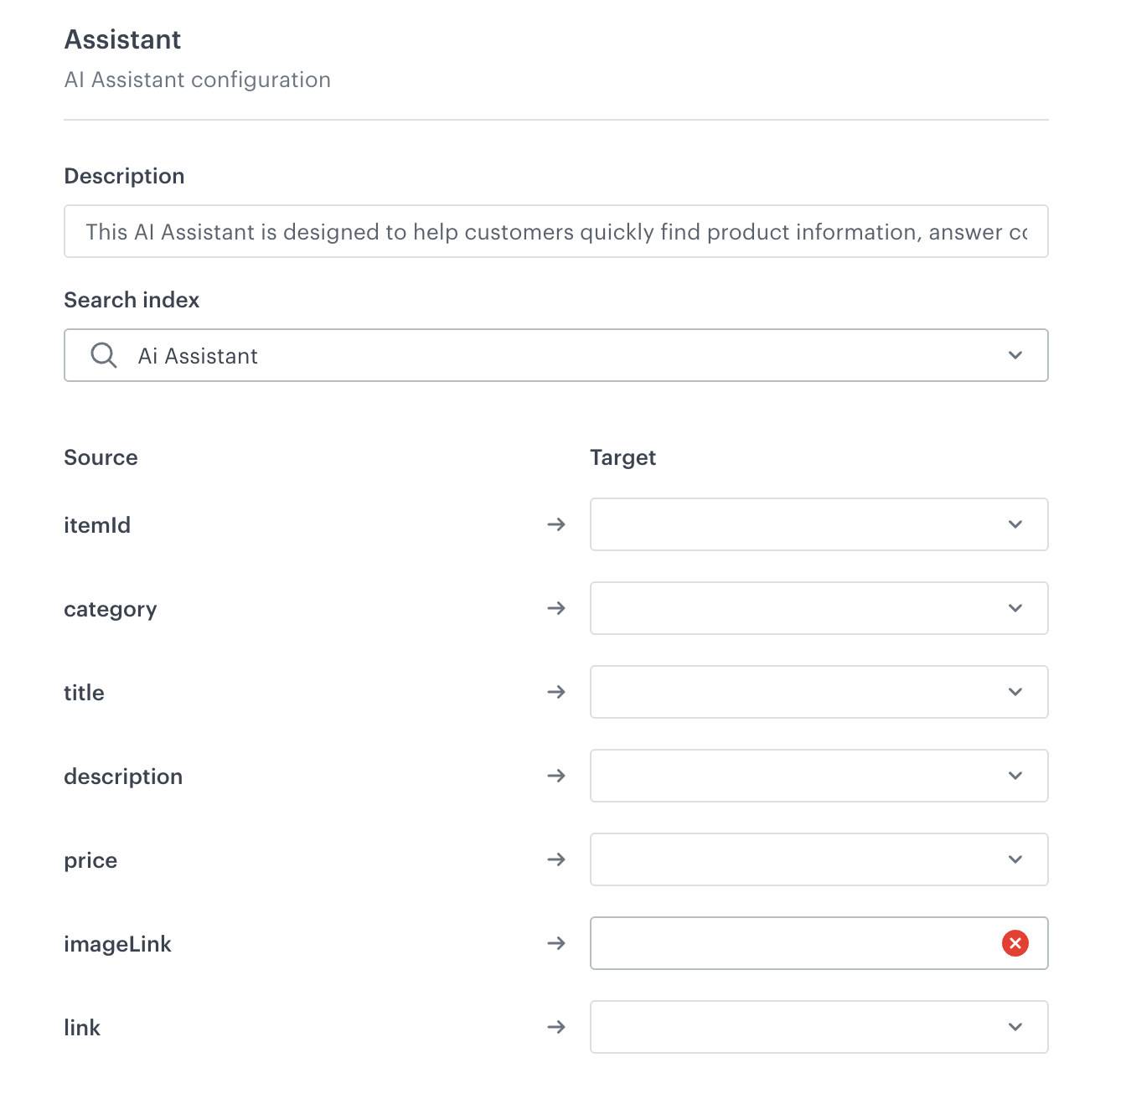
Task: Open the link target dropdown
Action: 1015,1027
